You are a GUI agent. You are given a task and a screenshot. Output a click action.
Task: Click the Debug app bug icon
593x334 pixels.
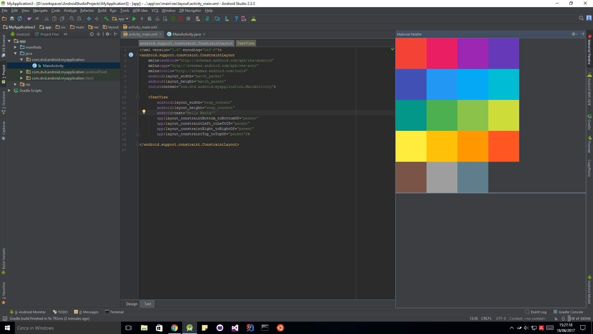pos(149,19)
